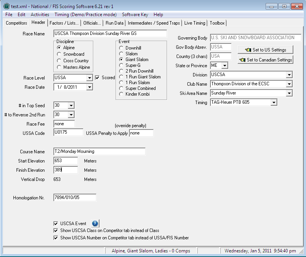Open the State or Province dropdown
This screenshot has width=306, height=257.
tap(225, 66)
